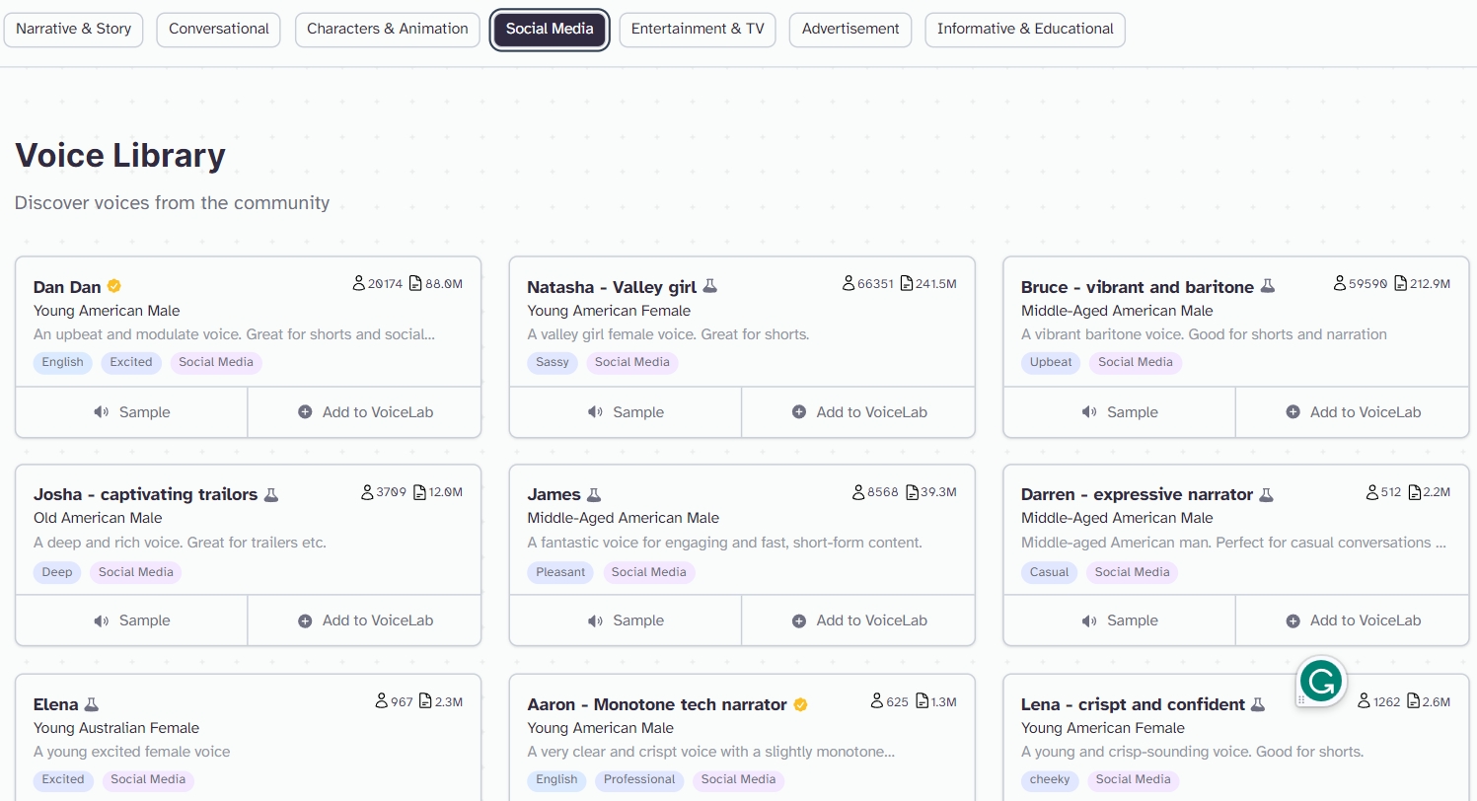This screenshot has width=1477, height=801.
Task: Click the flask icon next to James
Action: coord(594,495)
